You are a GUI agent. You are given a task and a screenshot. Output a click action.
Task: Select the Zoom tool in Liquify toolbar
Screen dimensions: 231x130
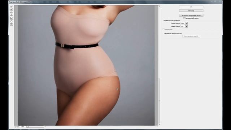click(x=11, y=24)
